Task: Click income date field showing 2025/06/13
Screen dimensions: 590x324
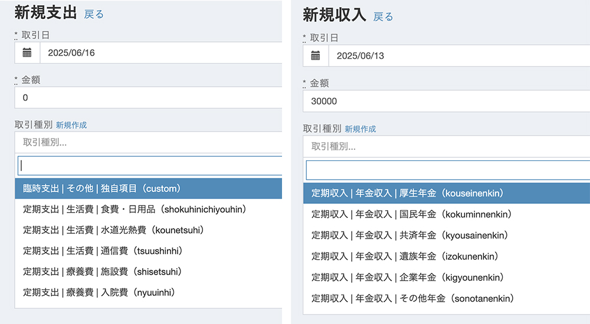Action: 454,56
